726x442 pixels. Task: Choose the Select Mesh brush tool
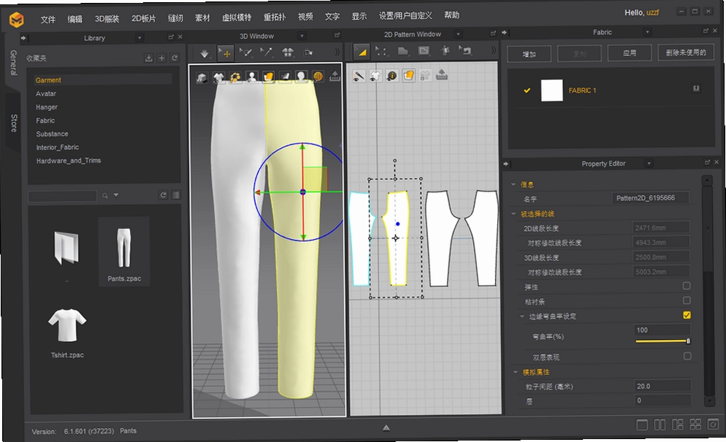(x=246, y=53)
